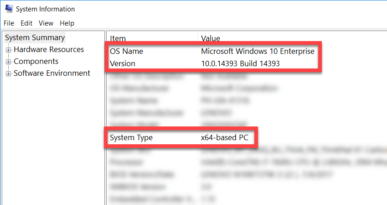This screenshot has width=387, height=205.
Task: Click the Item column header
Action: tap(119, 38)
